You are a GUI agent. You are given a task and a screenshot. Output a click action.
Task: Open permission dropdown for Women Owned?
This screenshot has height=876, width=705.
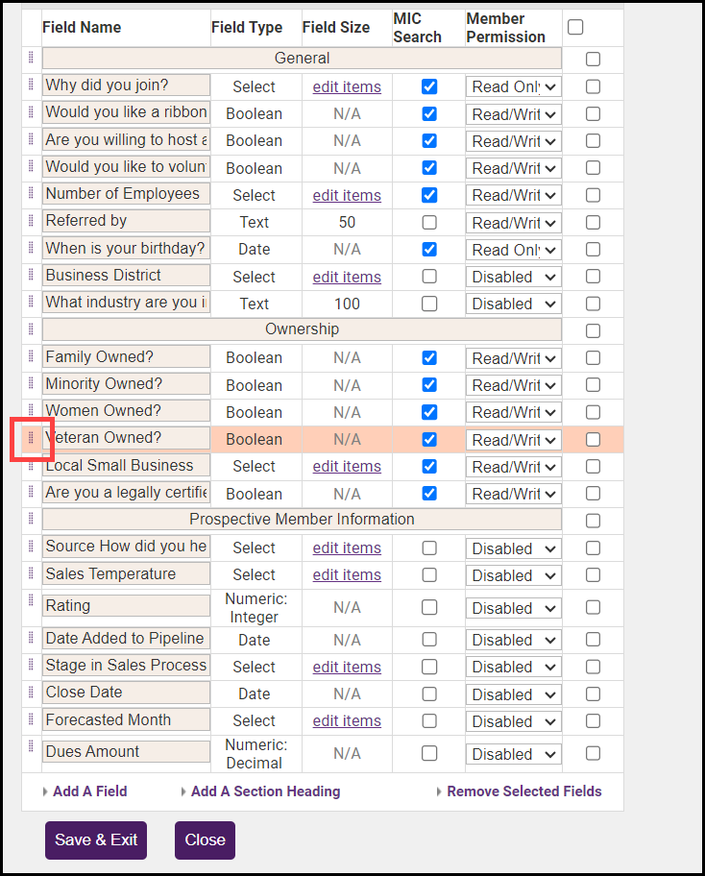[513, 412]
